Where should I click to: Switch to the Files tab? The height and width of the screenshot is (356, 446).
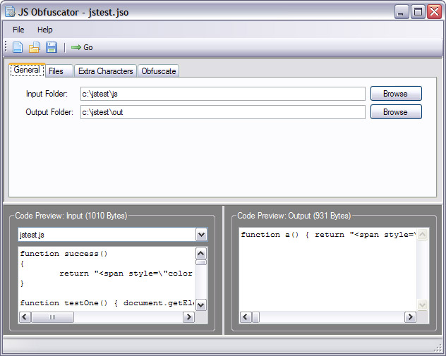[59, 71]
